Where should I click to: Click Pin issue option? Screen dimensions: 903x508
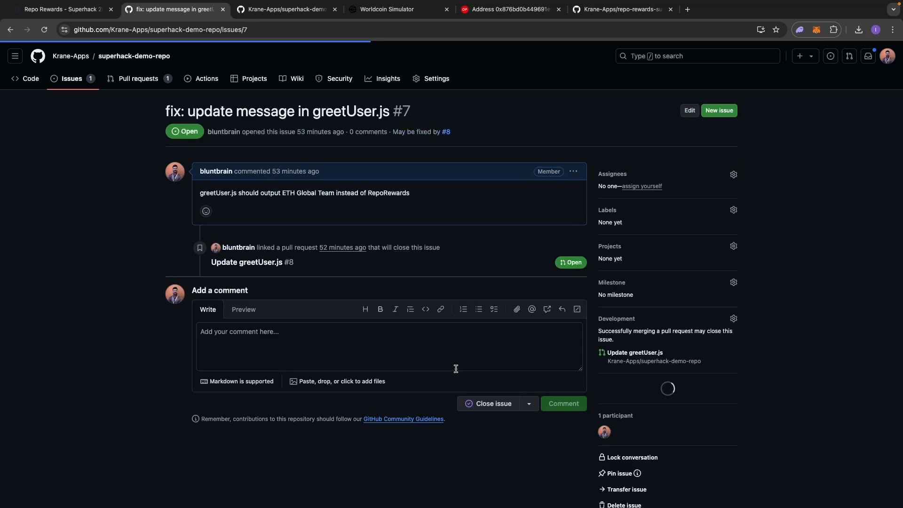tap(615, 474)
